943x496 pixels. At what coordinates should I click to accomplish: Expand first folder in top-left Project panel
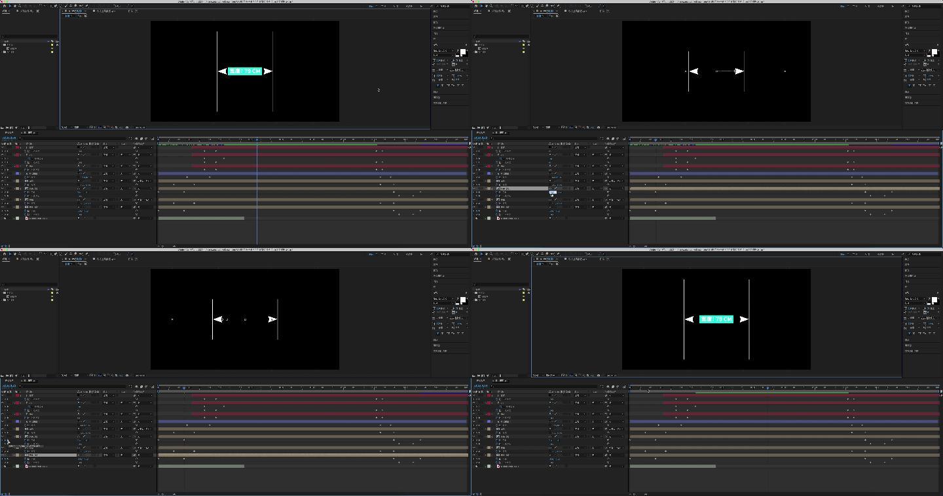(x=3, y=45)
